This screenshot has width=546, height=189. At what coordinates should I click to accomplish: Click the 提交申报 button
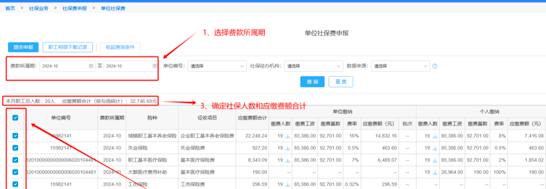[x=23, y=47]
